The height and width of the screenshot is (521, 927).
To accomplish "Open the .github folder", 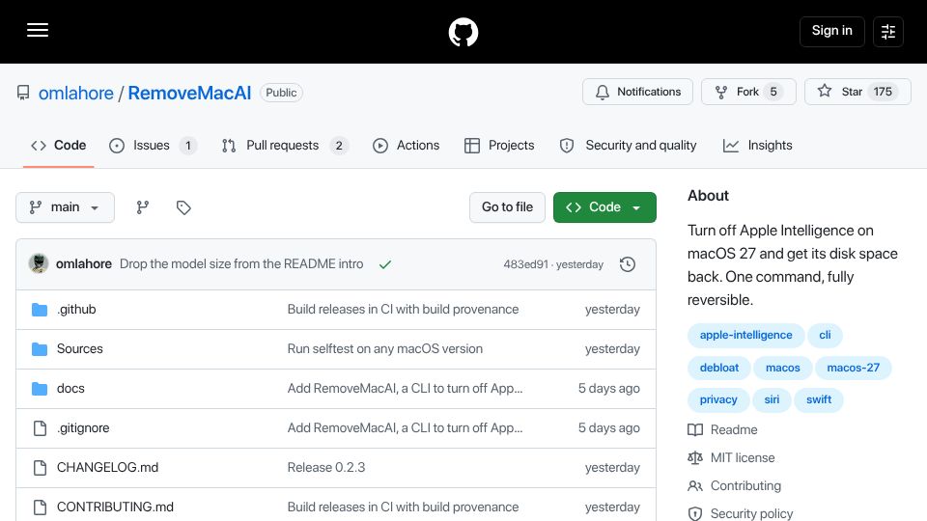I will point(76,310).
